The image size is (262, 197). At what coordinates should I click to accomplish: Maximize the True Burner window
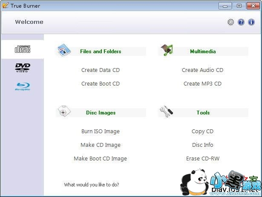point(239,6)
